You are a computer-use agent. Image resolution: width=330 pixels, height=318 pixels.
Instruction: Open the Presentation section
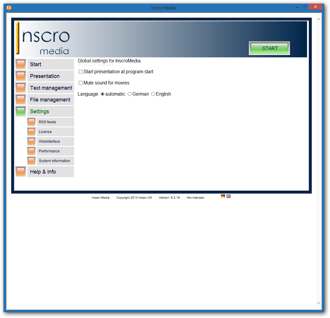[x=51, y=76]
